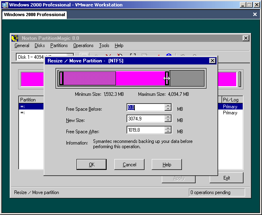Viewport: 262px width, 215px height.
Task: Click Cancel in the resize dialog
Action: (x=129, y=165)
